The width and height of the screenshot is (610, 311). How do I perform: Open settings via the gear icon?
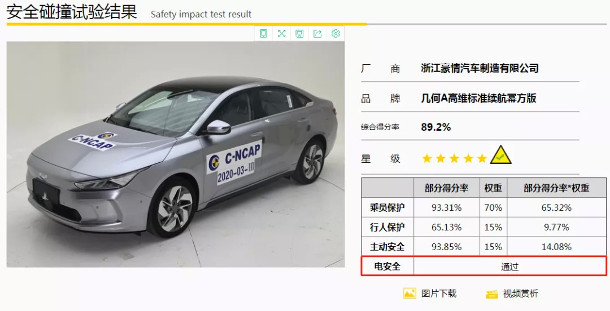[x=335, y=33]
